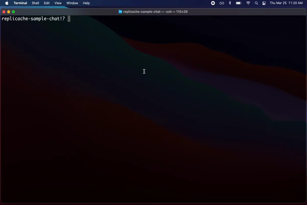
Task: Click the green full screen button
Action: [14, 12]
